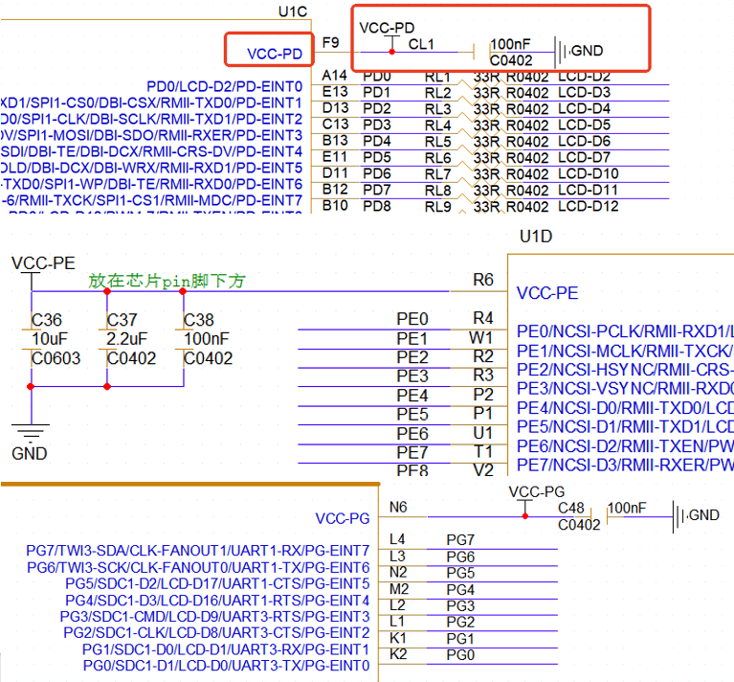Screen dimensions: 734x682
Task: Select the VCC-PE pin name inside U1D
Action: coord(547,293)
